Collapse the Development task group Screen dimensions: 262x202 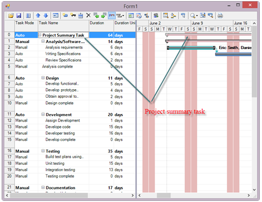[x=43, y=115]
